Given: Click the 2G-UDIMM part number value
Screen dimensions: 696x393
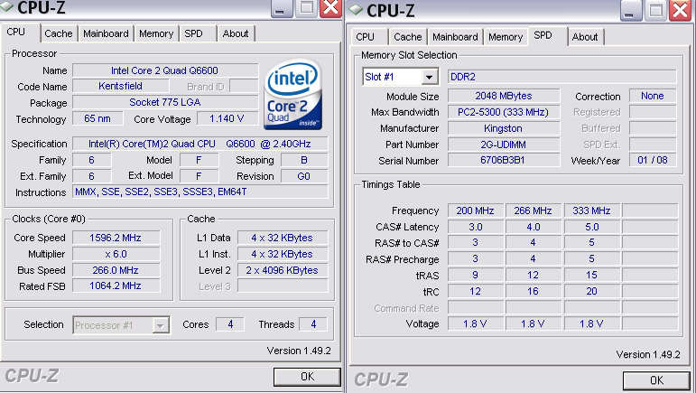Looking at the screenshot, I should click(x=504, y=145).
